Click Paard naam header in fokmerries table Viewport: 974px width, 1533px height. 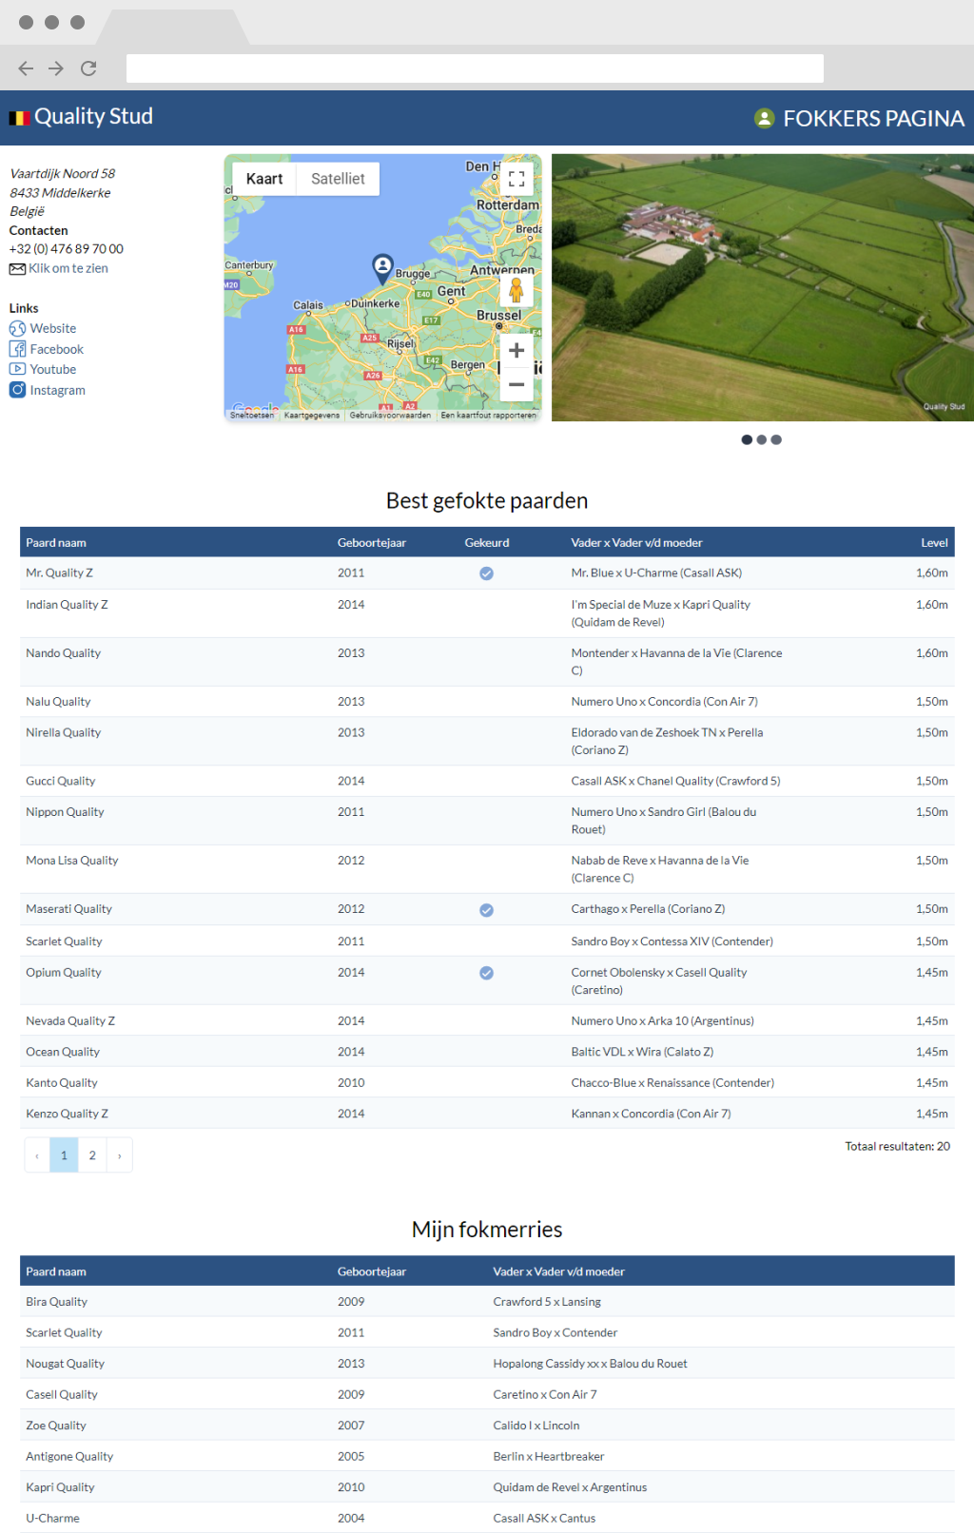click(56, 1271)
